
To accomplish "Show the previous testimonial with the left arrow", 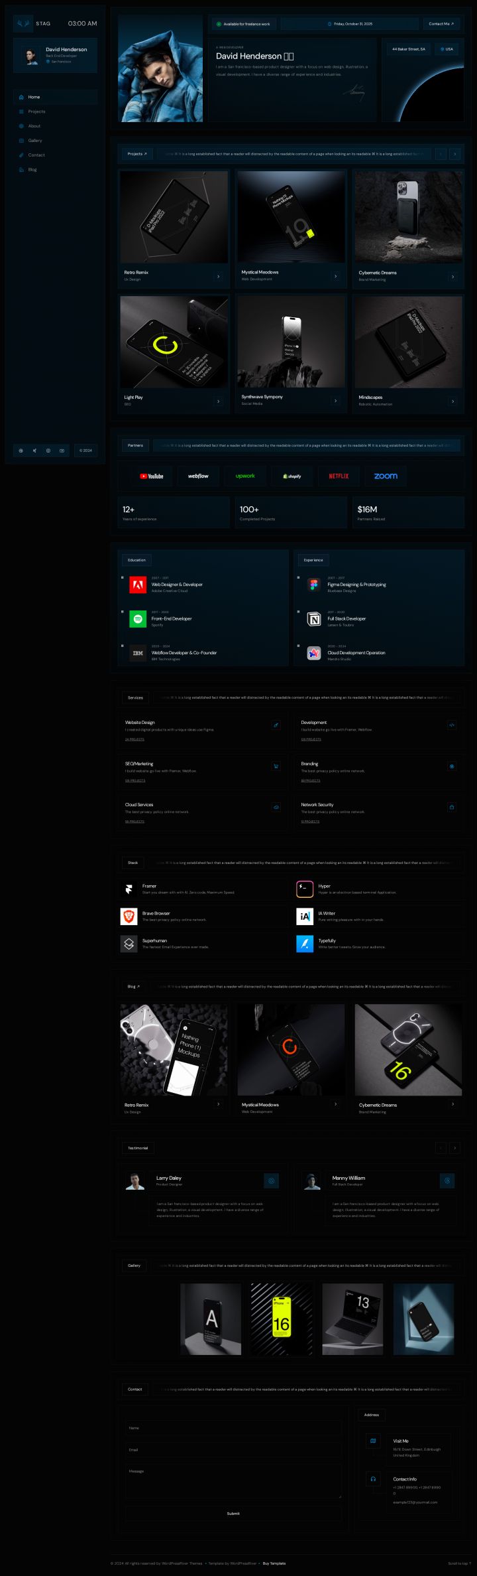I will [x=441, y=1148].
